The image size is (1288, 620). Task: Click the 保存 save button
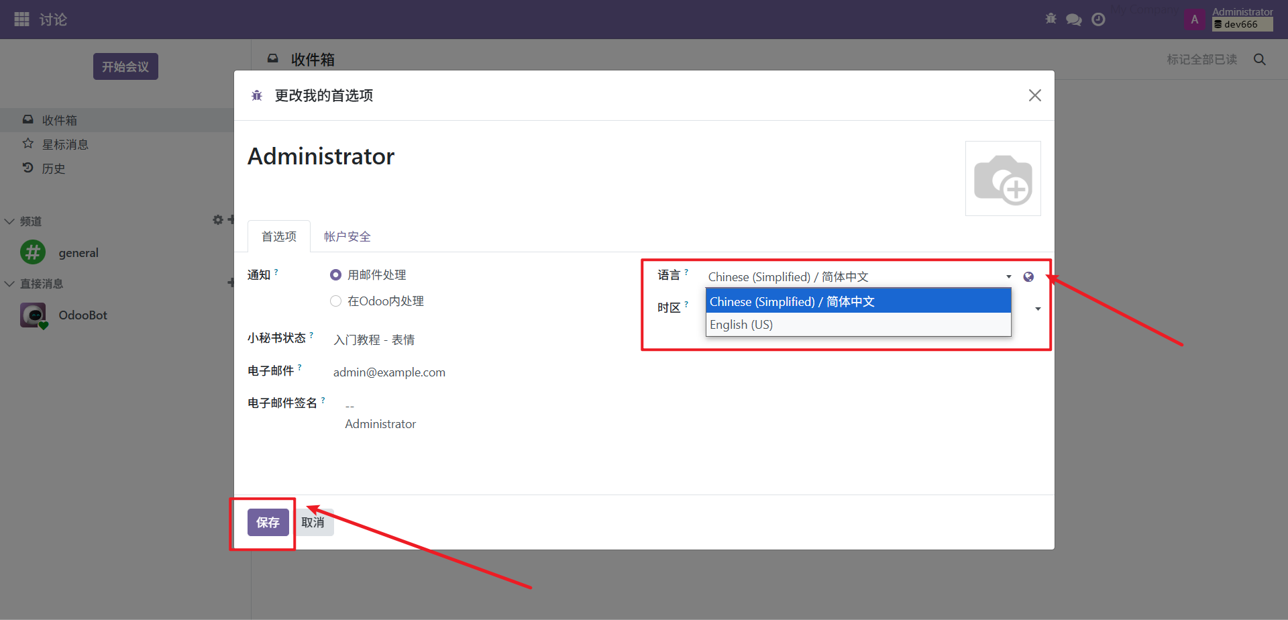[x=268, y=522]
